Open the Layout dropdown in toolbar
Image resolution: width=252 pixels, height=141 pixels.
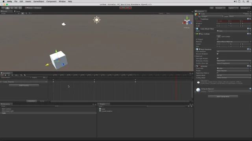pos(245,8)
